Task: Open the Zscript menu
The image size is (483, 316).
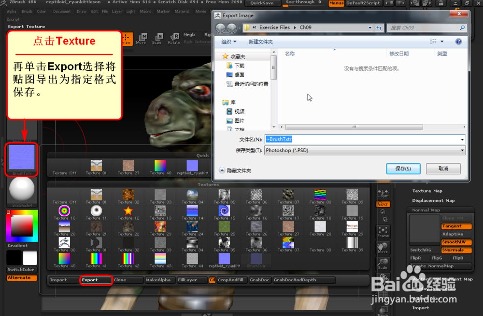Action: coord(13,19)
